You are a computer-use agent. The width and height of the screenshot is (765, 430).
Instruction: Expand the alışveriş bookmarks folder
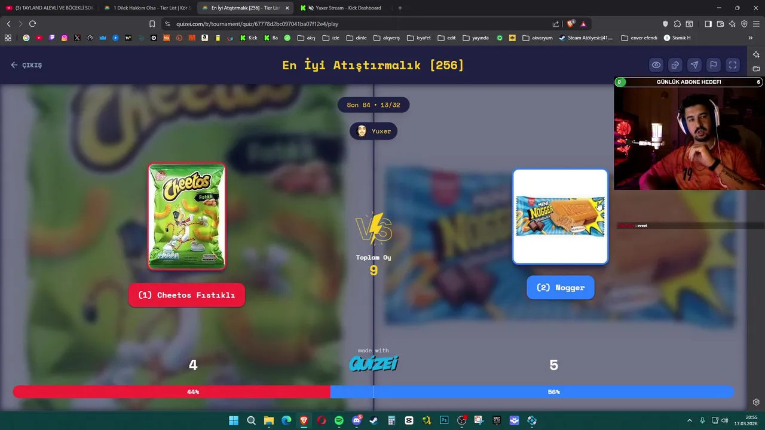pyautogui.click(x=387, y=38)
